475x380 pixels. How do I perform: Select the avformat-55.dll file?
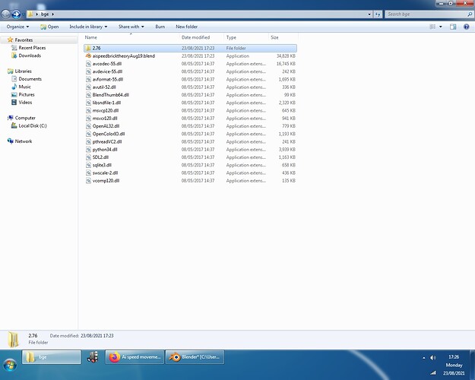(x=190, y=79)
